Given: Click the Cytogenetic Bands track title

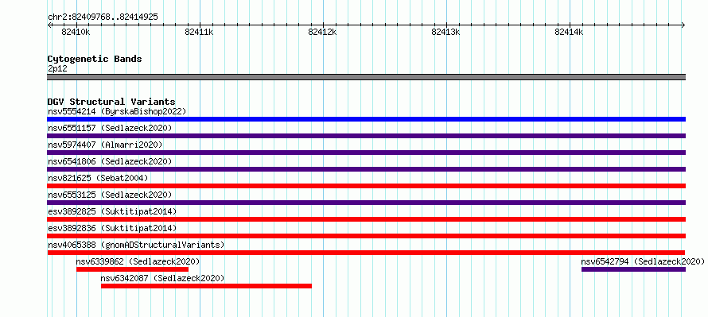Looking at the screenshot, I should click(95, 59).
